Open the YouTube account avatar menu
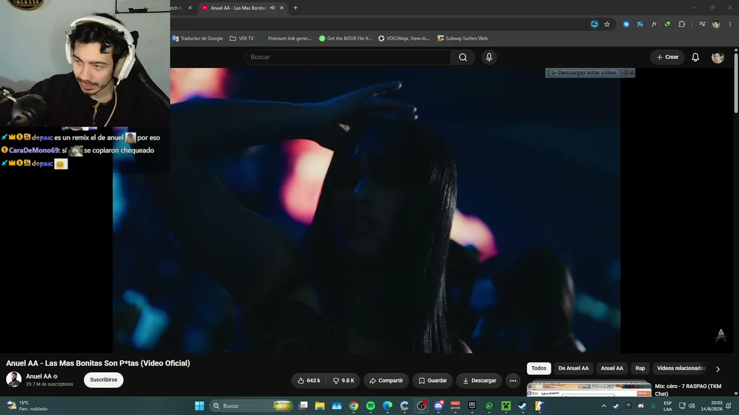 pyautogui.click(x=718, y=57)
